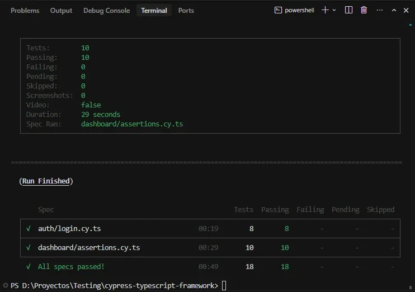Create a new terminal with plus icon
This screenshot has height=292, width=415.
coord(325,10)
